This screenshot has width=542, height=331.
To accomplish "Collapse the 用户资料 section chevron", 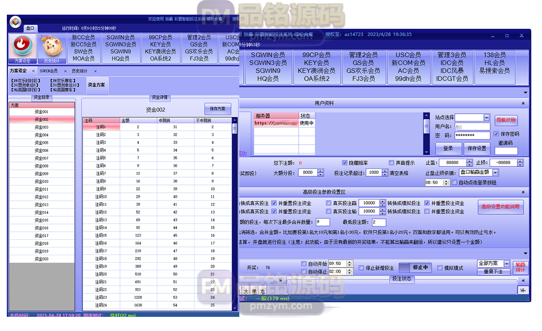I will coord(523,103).
